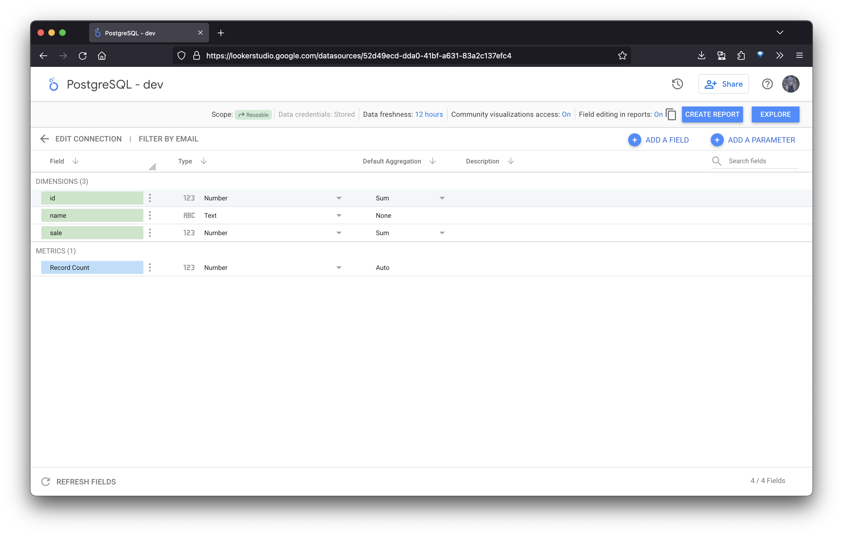This screenshot has width=843, height=536.
Task: Click the history/versions icon
Action: [x=678, y=84]
